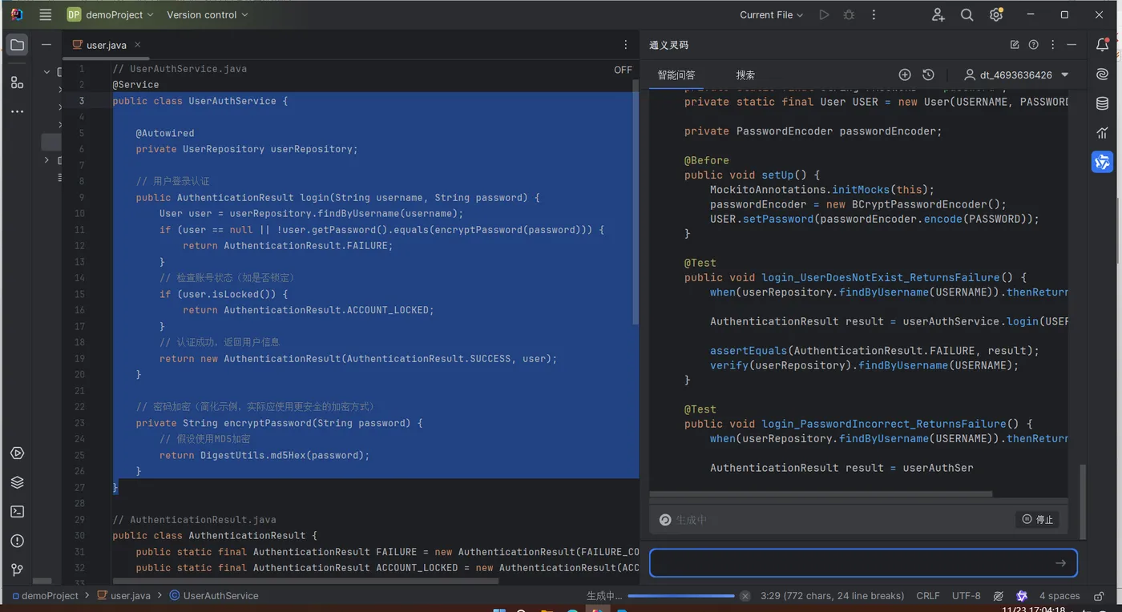The image size is (1122, 612).
Task: Open the Structure tool window icon
Action: click(x=17, y=82)
